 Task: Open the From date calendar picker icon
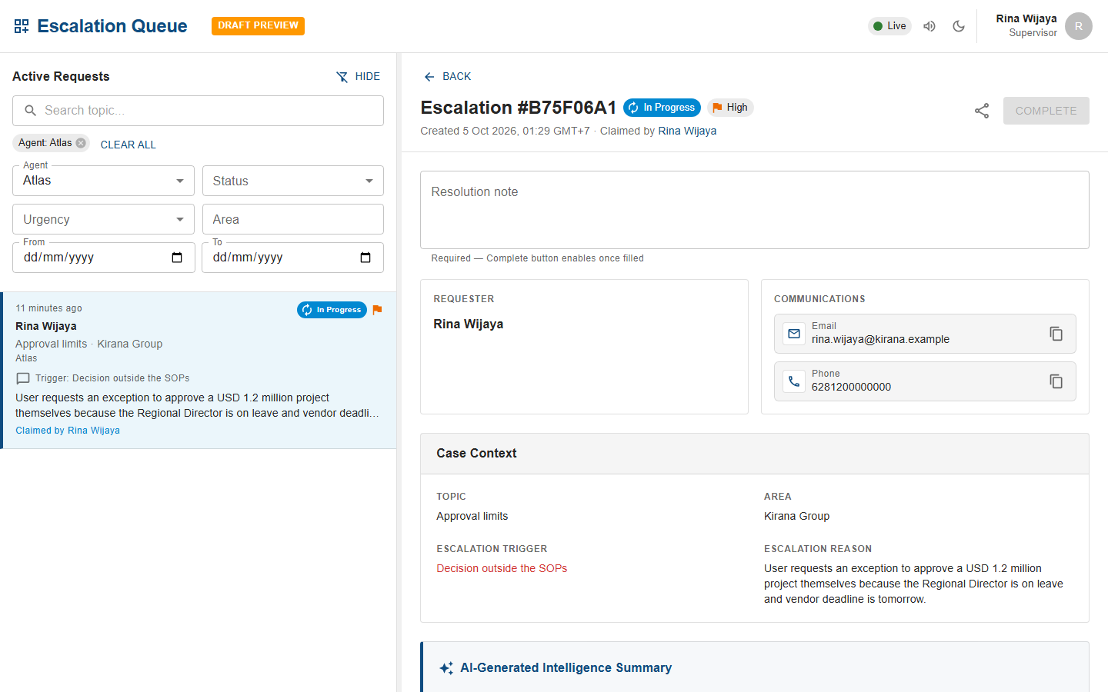(x=177, y=258)
